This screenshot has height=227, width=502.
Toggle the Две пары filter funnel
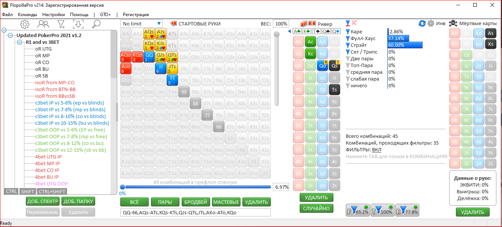(347, 59)
